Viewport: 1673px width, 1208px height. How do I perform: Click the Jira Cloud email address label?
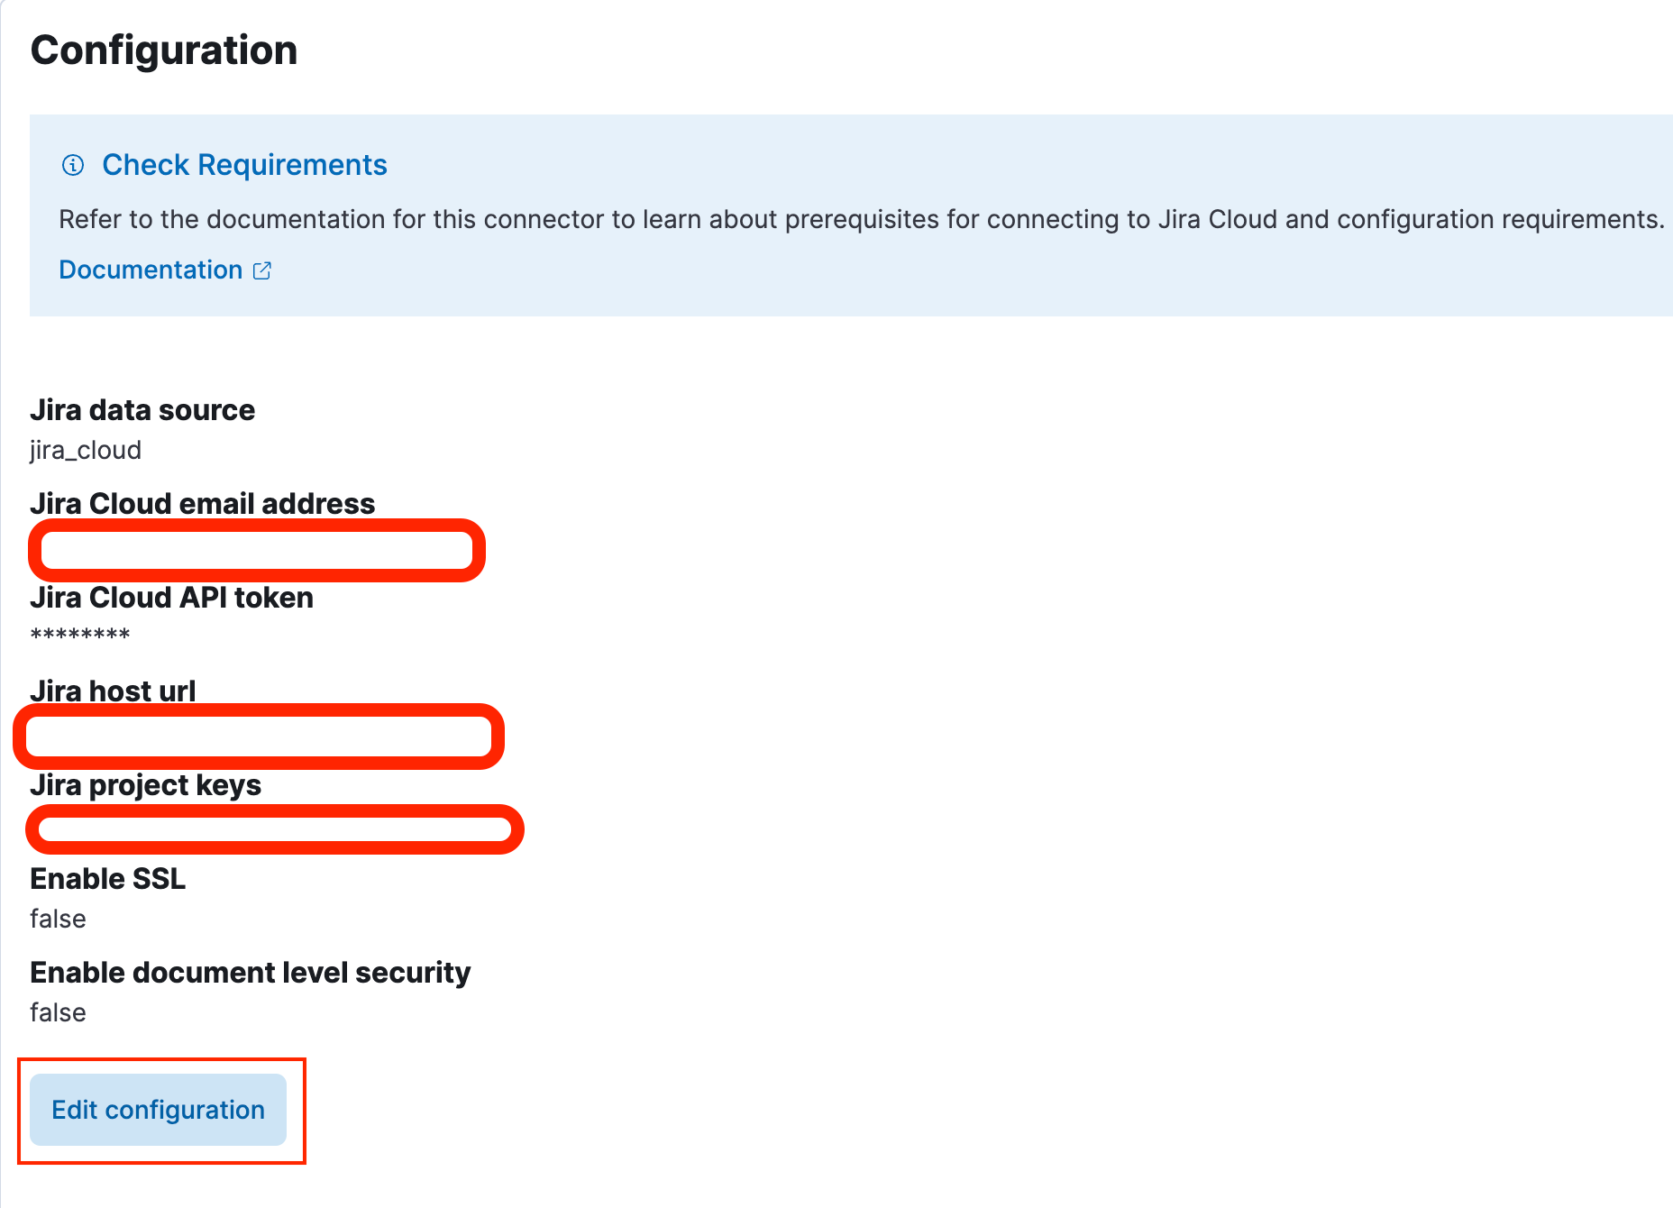[x=203, y=504]
